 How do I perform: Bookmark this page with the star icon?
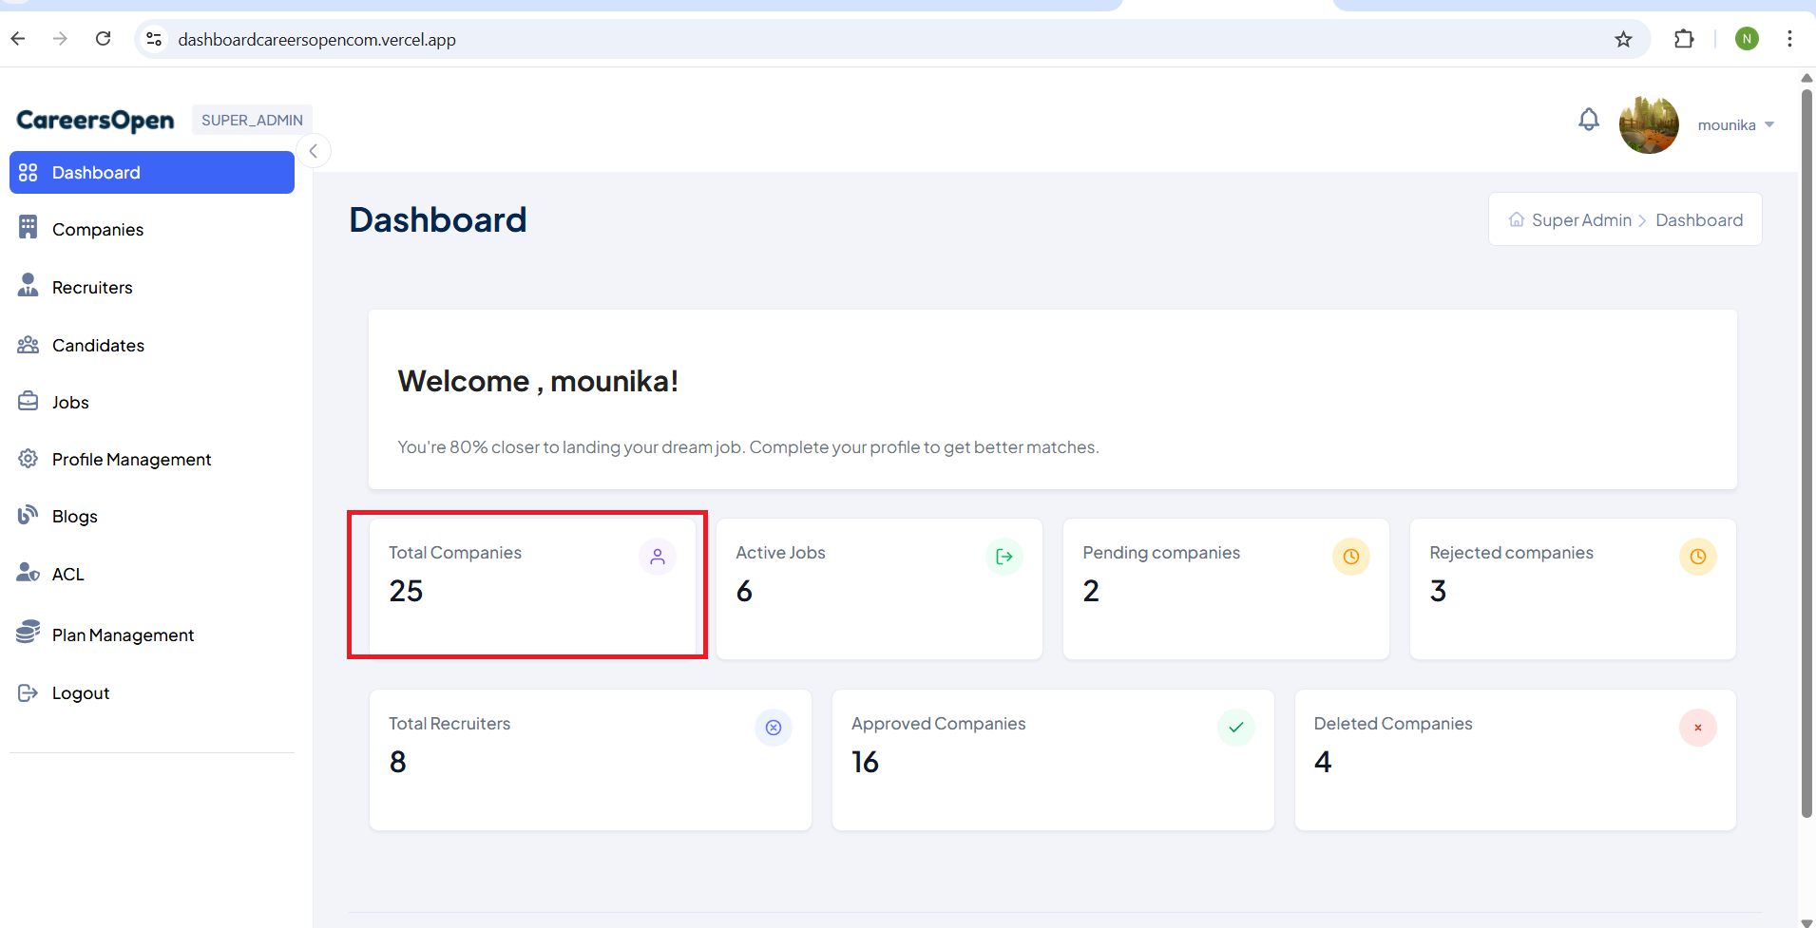(1623, 39)
